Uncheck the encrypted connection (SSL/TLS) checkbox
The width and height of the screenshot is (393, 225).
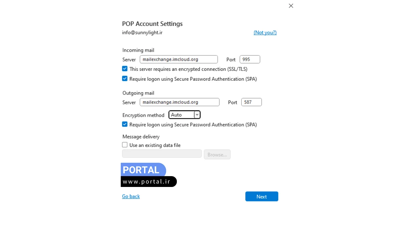(x=125, y=69)
